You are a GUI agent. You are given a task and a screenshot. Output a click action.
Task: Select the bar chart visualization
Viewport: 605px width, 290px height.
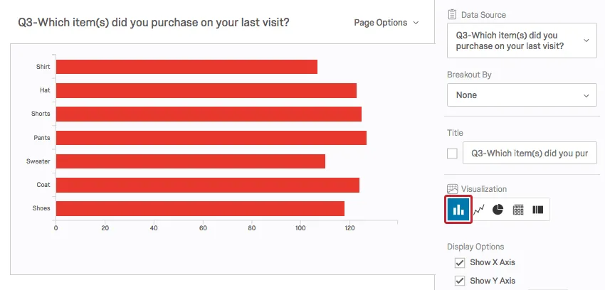point(458,210)
